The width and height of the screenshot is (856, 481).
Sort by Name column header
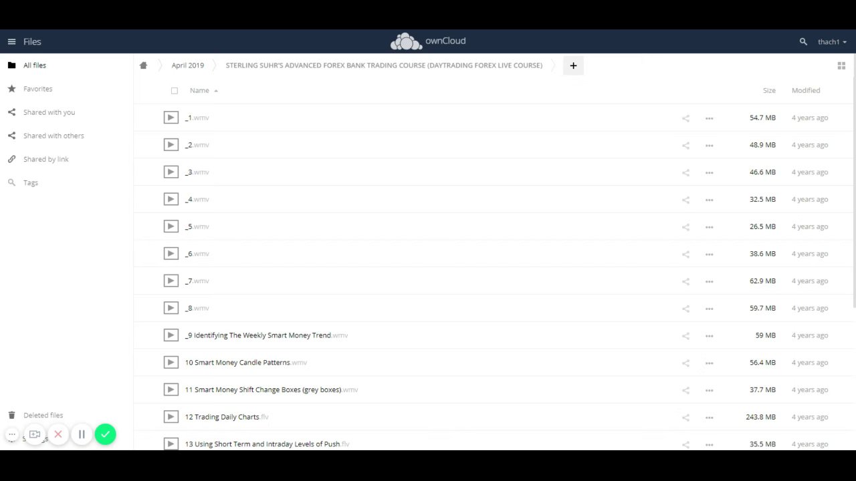(x=199, y=90)
